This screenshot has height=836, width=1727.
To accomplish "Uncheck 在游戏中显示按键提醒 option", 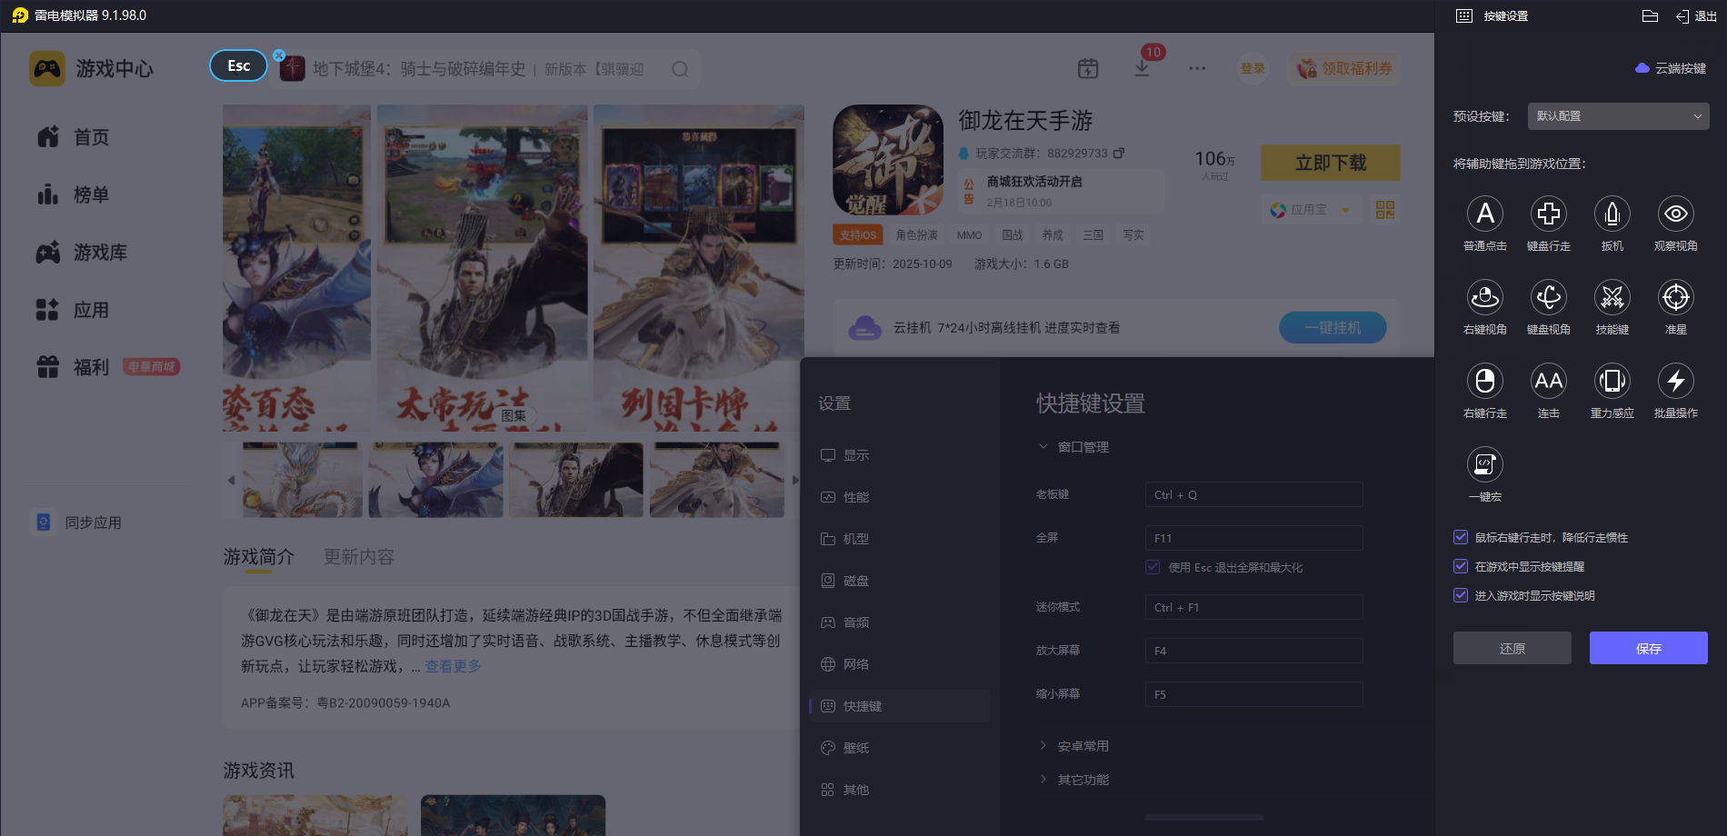I will pos(1461,567).
